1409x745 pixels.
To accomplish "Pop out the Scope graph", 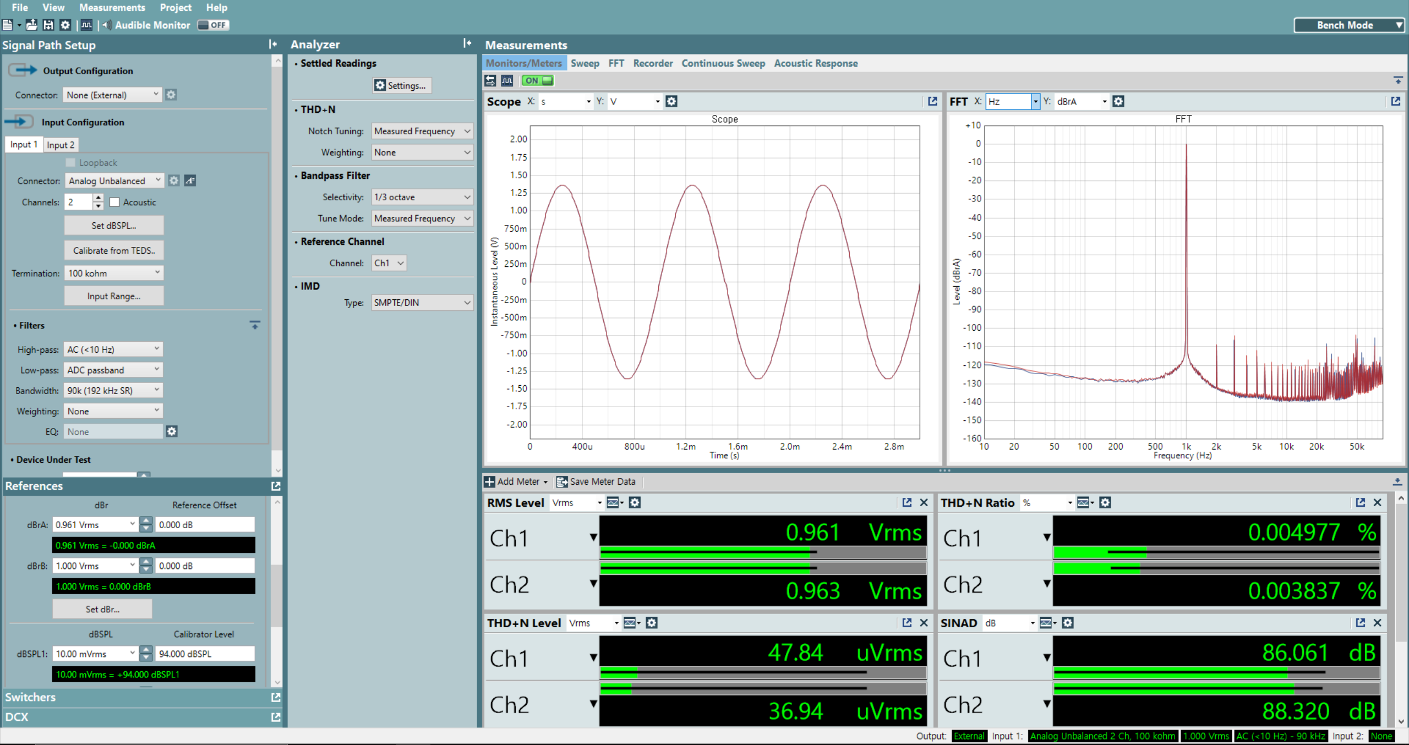I will point(932,101).
